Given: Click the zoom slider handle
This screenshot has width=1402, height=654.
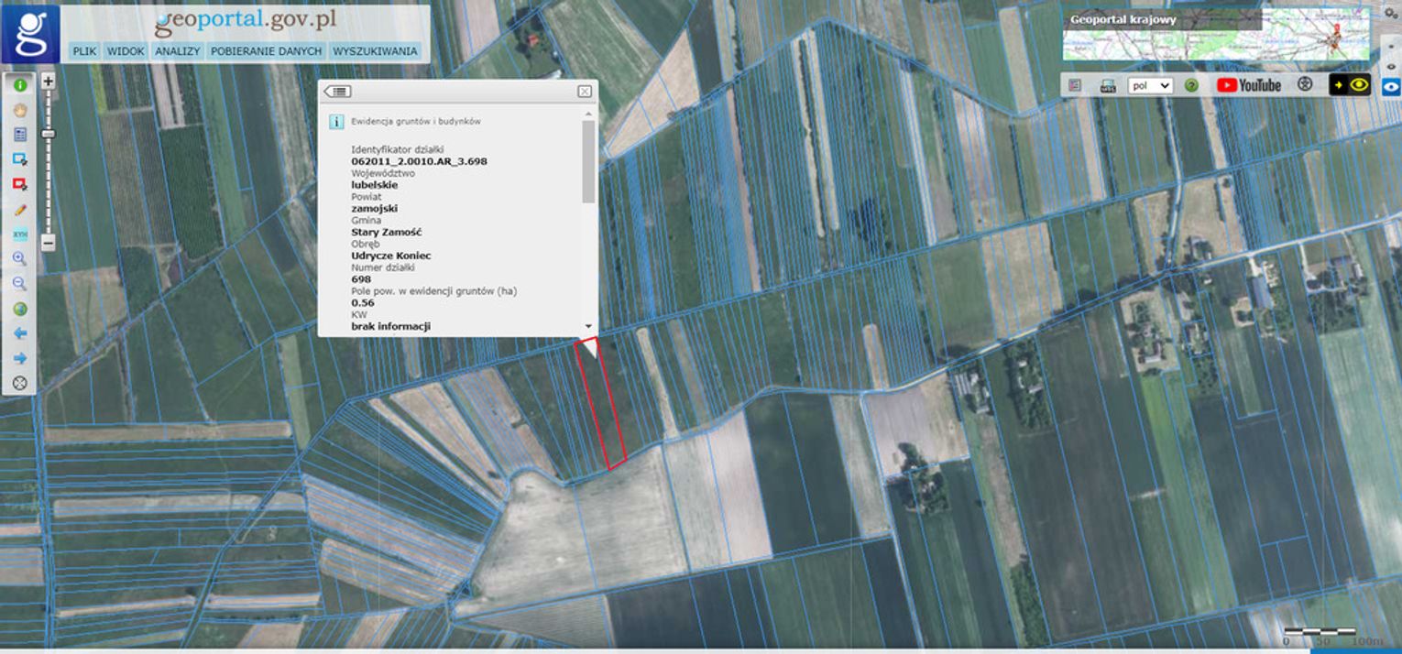Looking at the screenshot, I should (49, 134).
